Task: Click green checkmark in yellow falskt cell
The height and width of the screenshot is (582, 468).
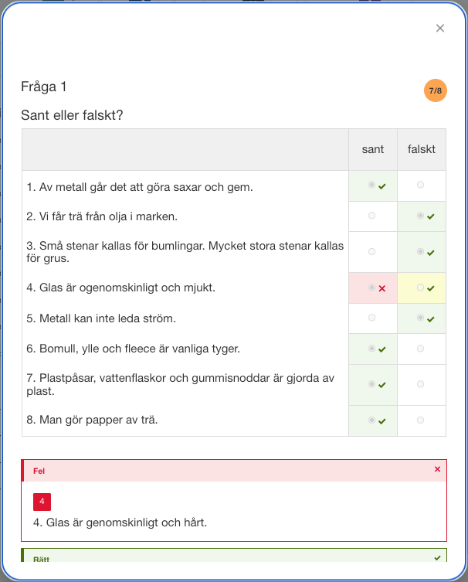Action: tap(431, 288)
